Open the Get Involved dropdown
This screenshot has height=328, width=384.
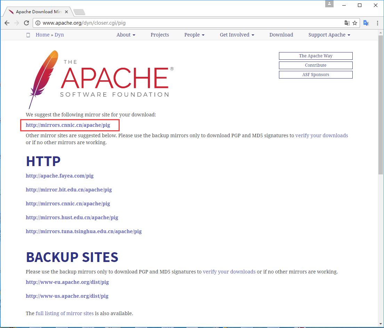click(237, 35)
